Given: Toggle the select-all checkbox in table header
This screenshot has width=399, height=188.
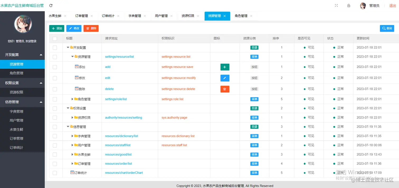Looking at the screenshot, I should point(55,39).
